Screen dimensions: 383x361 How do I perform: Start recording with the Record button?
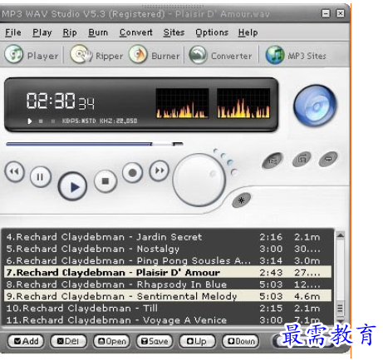coord(133,173)
